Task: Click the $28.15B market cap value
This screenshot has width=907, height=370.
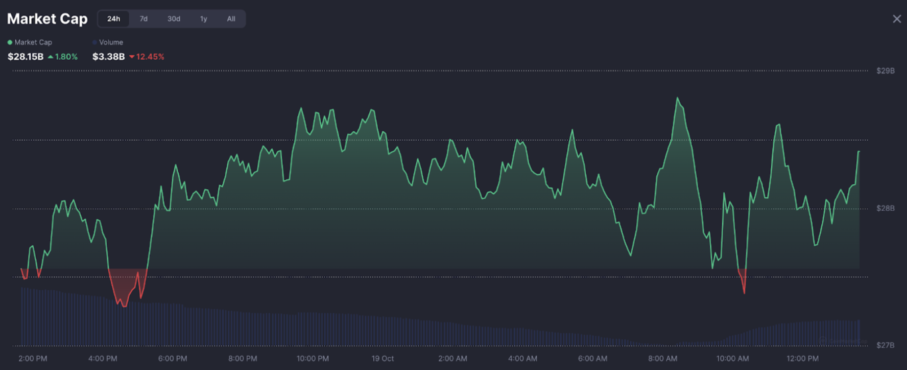Action: 26,57
